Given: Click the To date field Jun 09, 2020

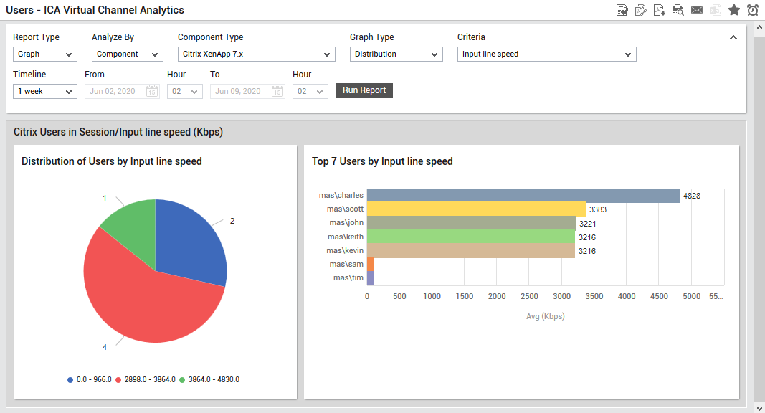Looking at the screenshot, I should [x=247, y=91].
